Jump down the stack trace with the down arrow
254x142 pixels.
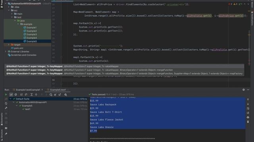[248, 104]
